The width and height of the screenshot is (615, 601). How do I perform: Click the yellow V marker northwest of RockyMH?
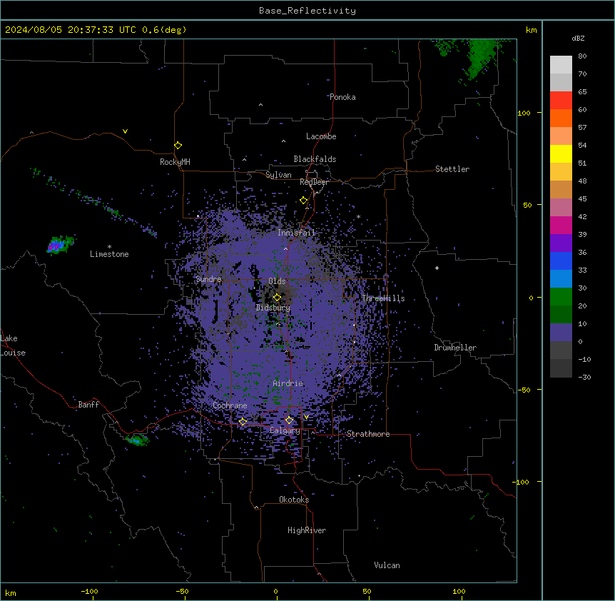tap(125, 131)
